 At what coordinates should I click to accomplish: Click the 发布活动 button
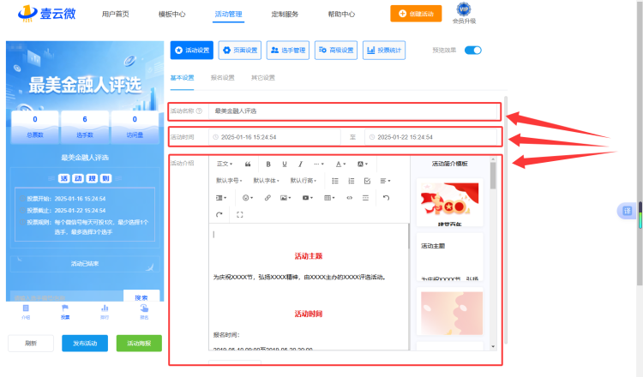(x=85, y=343)
